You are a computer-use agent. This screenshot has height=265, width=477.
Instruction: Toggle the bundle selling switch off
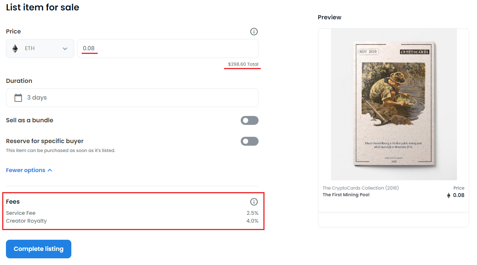point(249,120)
